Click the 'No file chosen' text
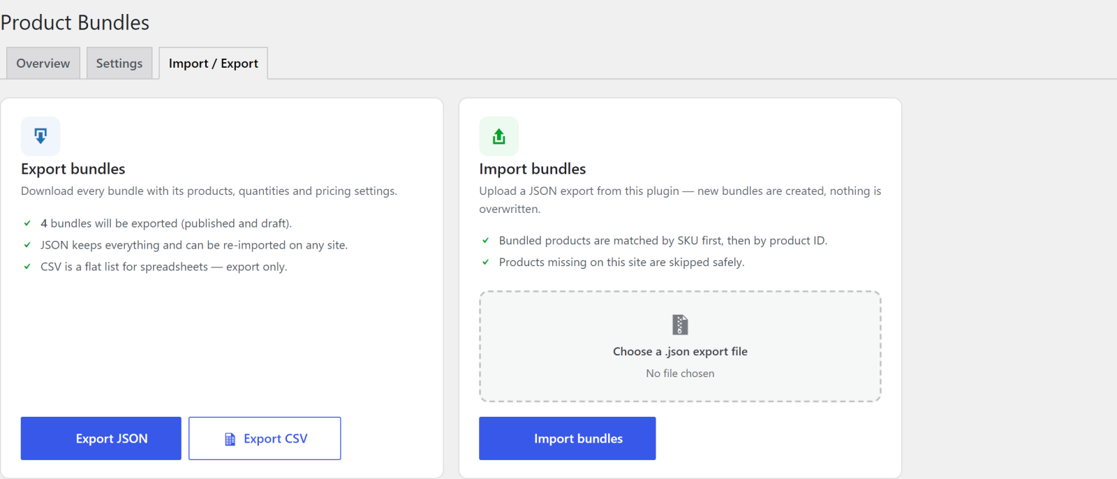 point(680,374)
